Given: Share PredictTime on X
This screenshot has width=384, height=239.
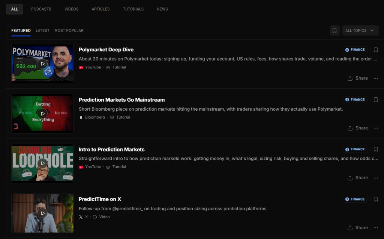Looking at the screenshot, I should (x=357, y=228).
